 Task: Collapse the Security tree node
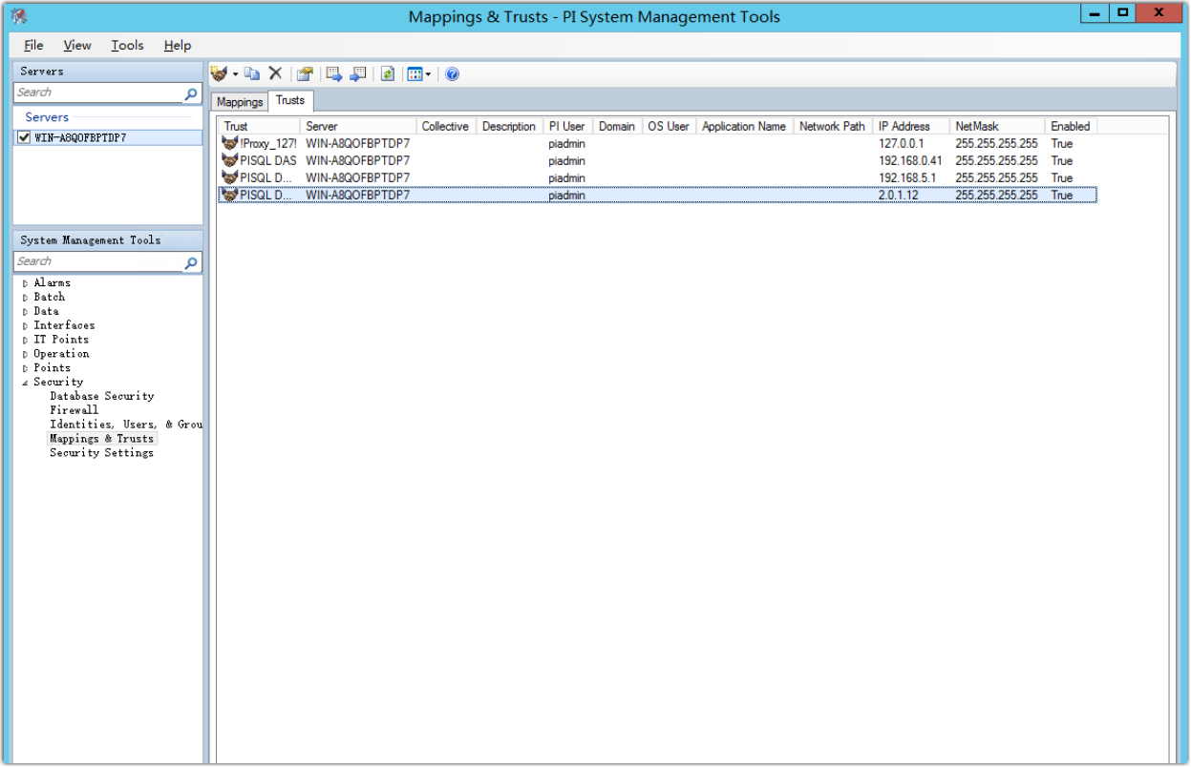coord(25,383)
